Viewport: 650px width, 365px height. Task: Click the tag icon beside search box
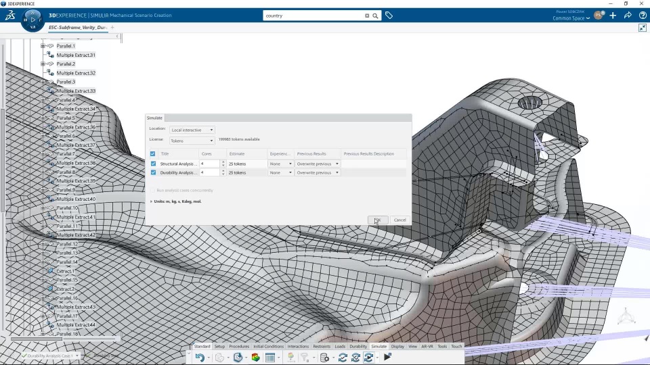389,15
